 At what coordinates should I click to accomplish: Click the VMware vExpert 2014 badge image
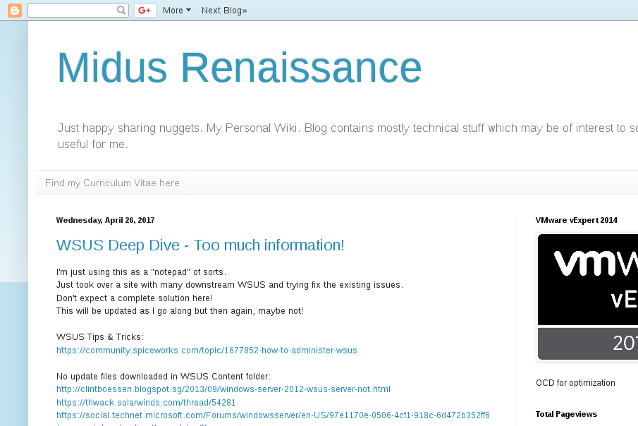[587, 297]
